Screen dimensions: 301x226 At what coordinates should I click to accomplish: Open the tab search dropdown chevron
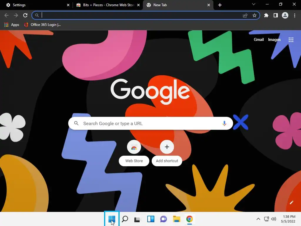coord(254,4)
